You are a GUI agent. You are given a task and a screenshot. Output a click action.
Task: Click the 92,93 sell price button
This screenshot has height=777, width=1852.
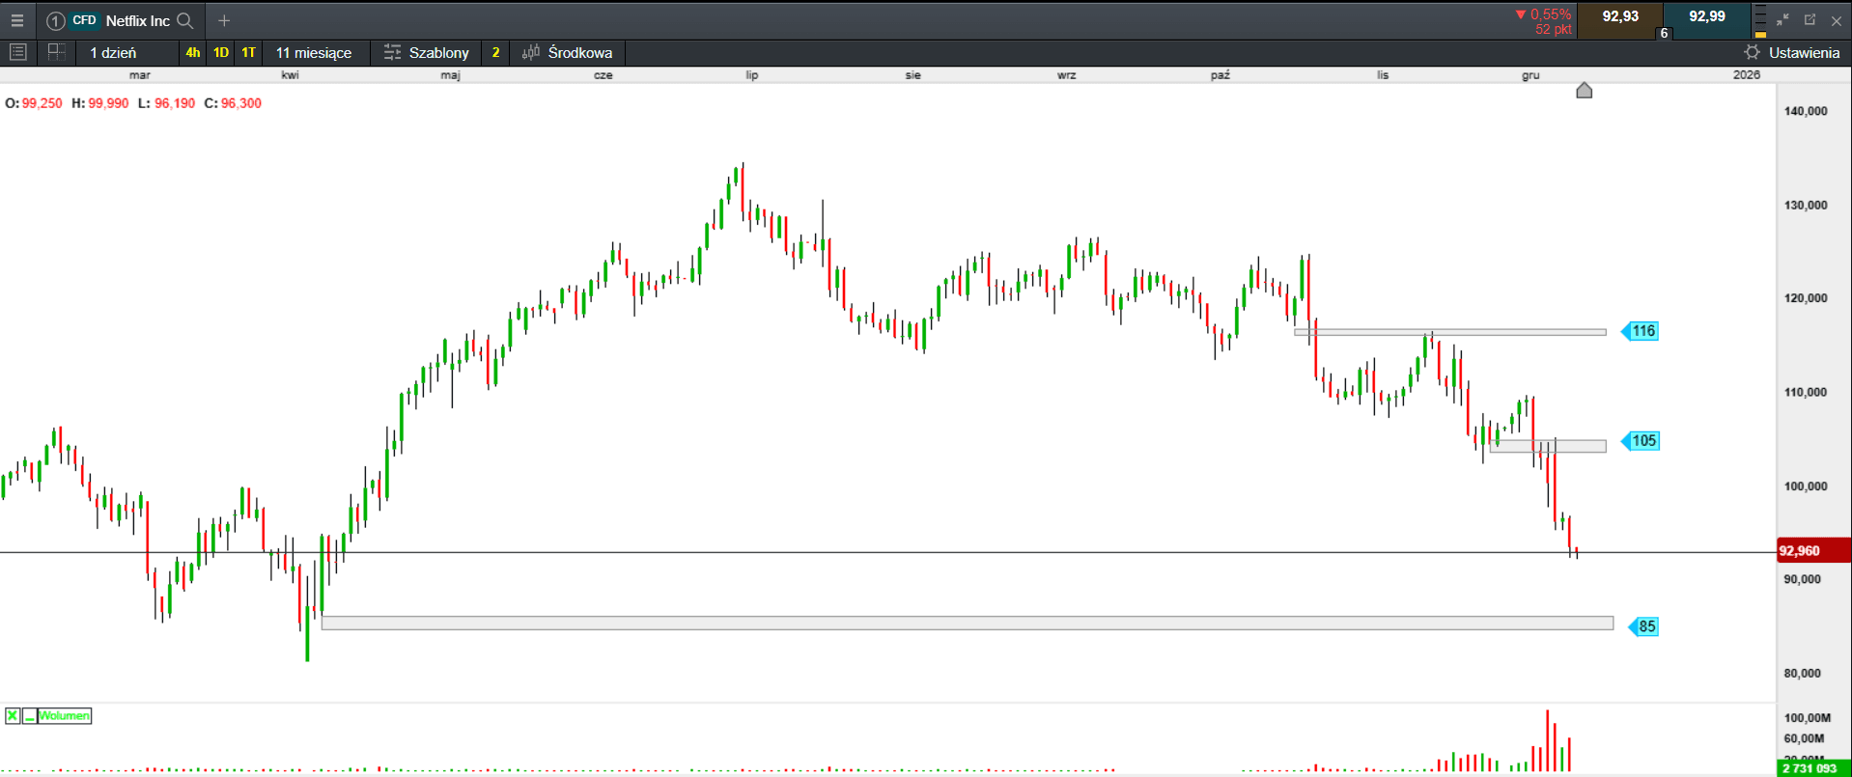coord(1619,16)
